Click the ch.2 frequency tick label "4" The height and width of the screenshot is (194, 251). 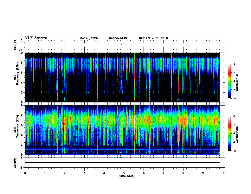22,135
